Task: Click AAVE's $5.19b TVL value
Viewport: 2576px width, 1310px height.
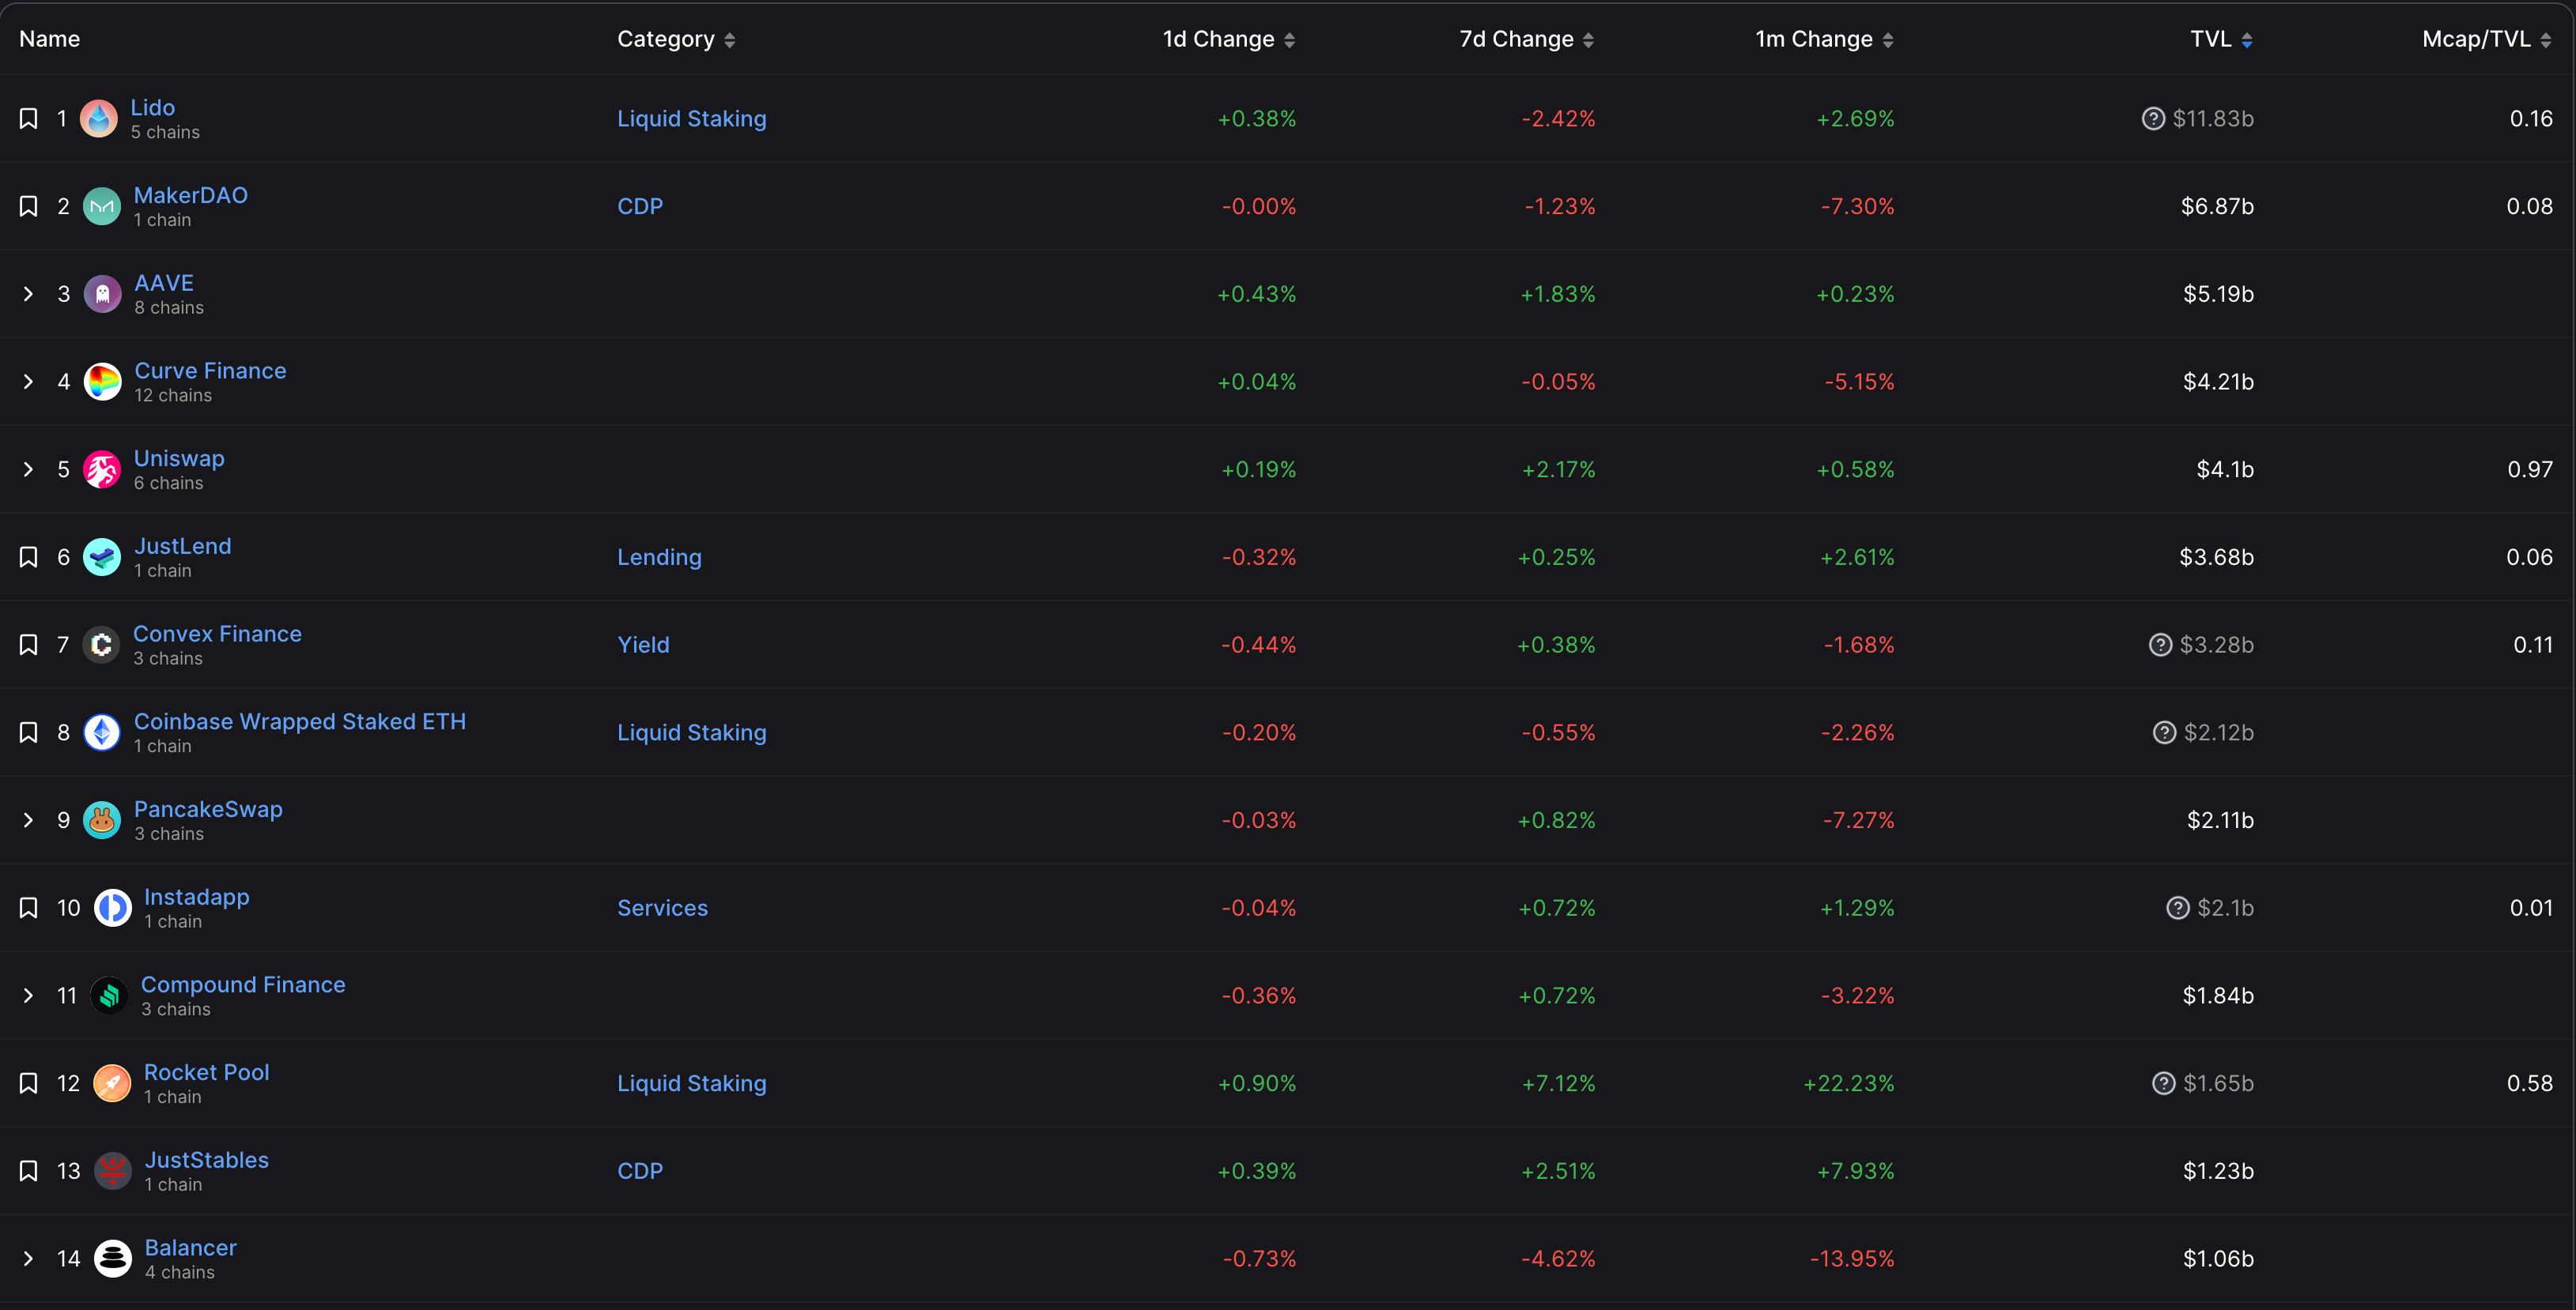Action: point(2218,295)
